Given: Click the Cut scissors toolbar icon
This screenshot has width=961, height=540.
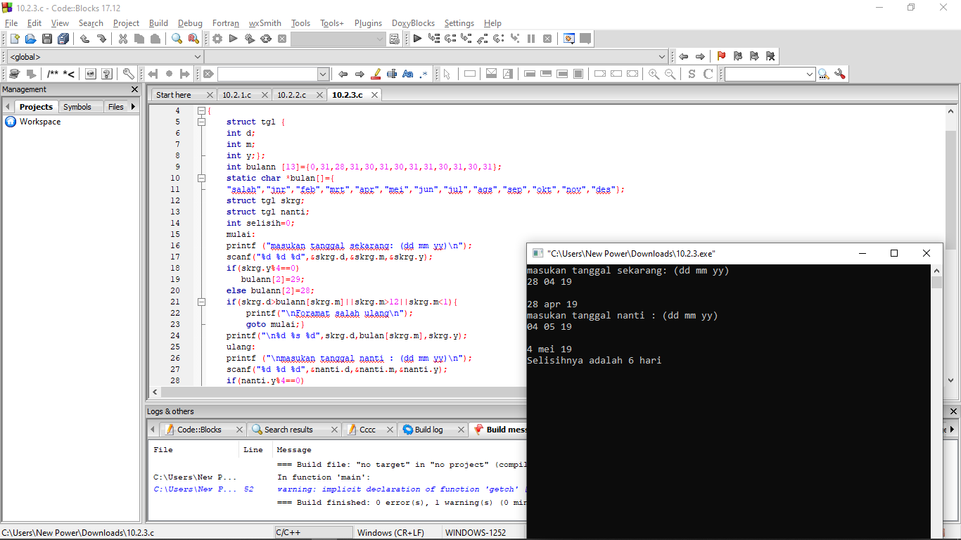Looking at the screenshot, I should 122,39.
